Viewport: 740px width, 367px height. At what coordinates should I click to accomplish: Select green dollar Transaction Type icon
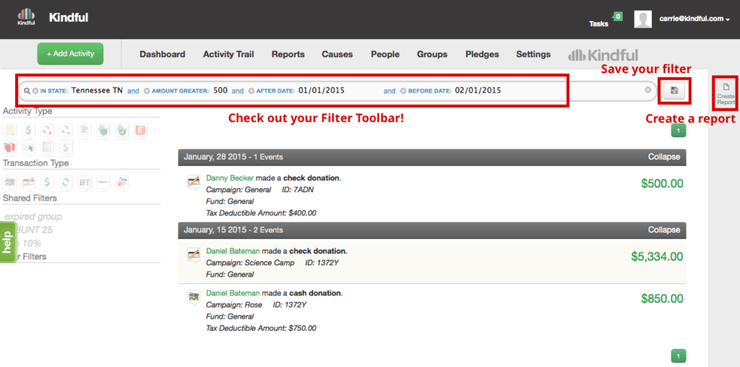[47, 183]
